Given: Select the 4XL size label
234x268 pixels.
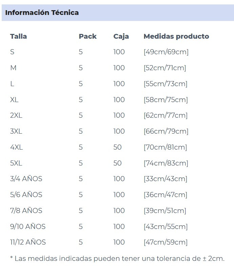Looking at the screenshot, I should pos(16,147).
